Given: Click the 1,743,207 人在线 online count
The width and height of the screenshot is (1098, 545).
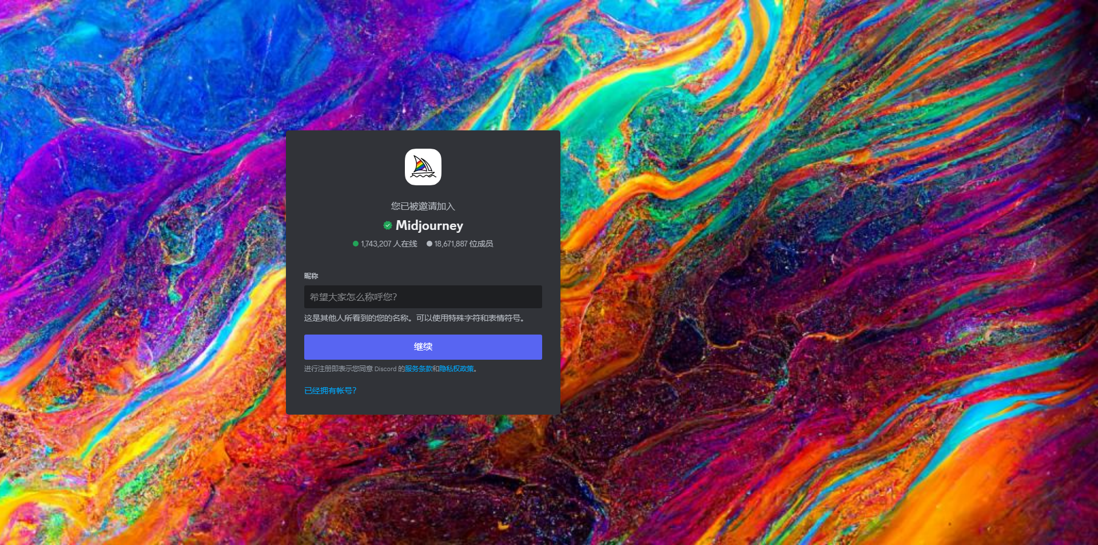Looking at the screenshot, I should click(x=389, y=244).
